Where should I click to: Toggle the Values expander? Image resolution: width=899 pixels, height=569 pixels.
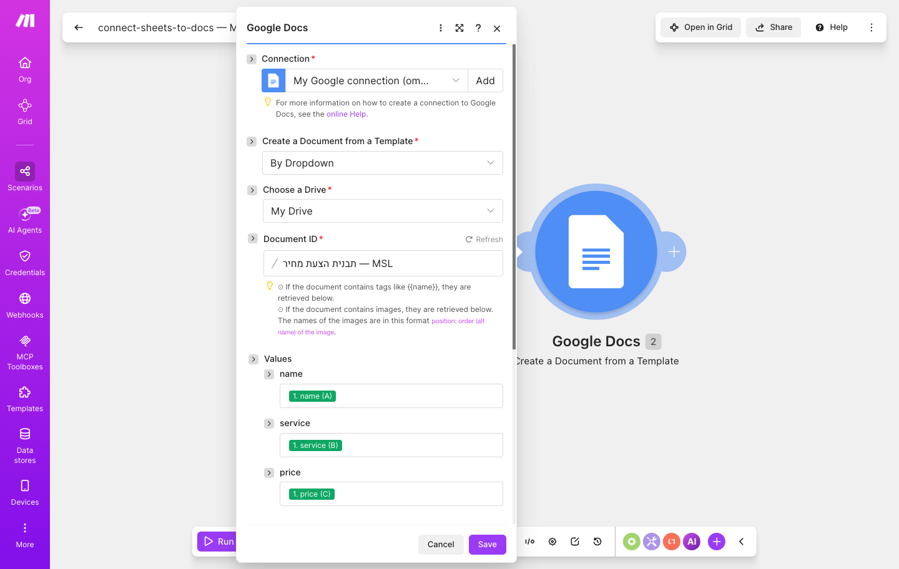pyautogui.click(x=253, y=359)
